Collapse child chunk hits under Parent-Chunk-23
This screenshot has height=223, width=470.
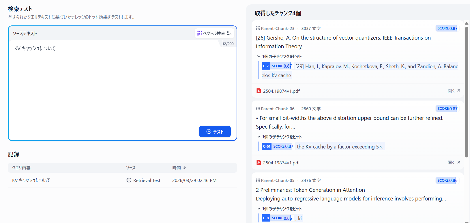click(x=259, y=56)
